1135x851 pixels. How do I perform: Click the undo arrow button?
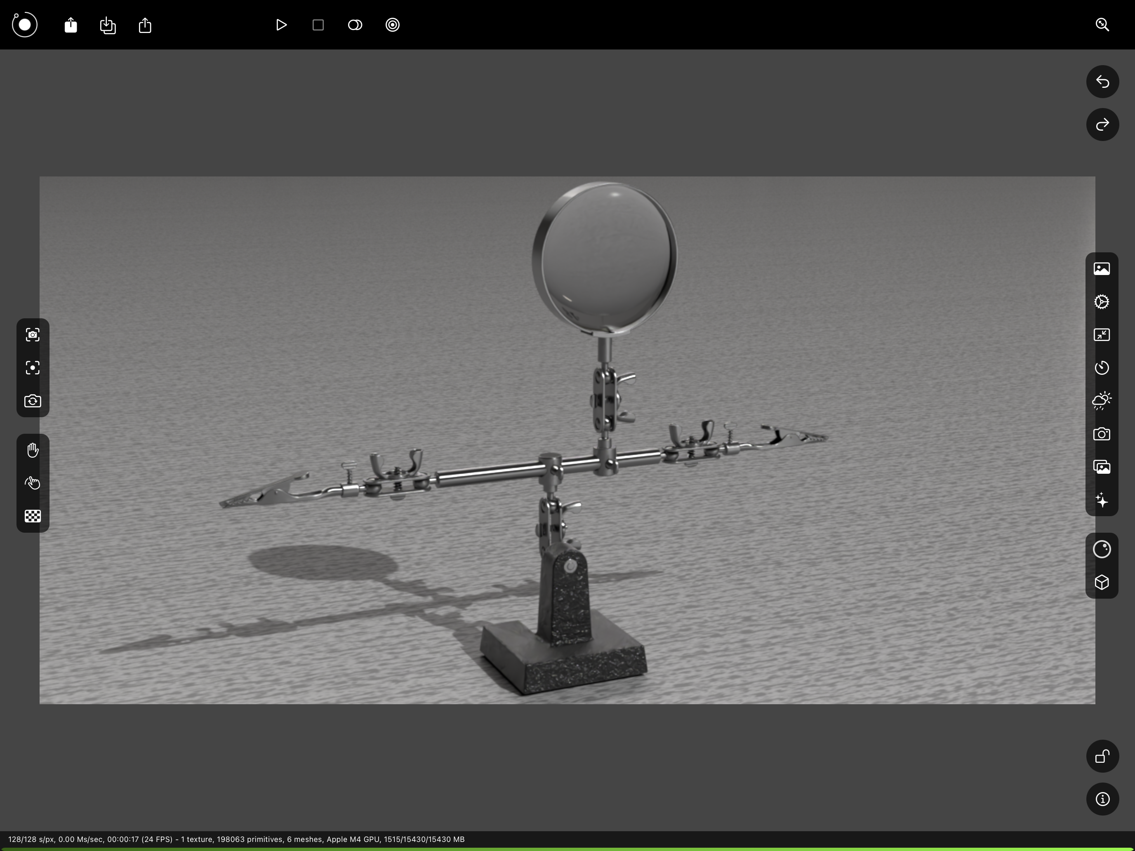pyautogui.click(x=1102, y=82)
